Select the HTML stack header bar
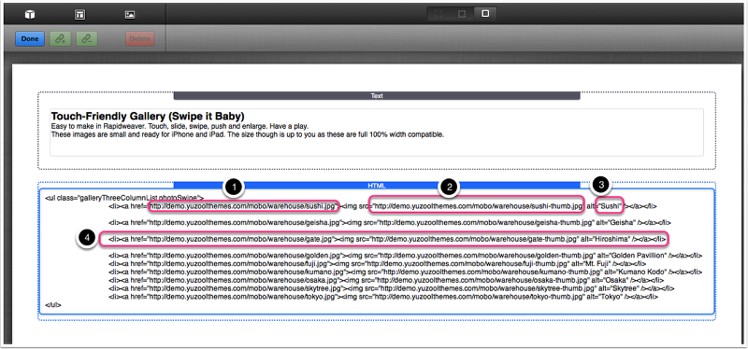 click(x=377, y=185)
